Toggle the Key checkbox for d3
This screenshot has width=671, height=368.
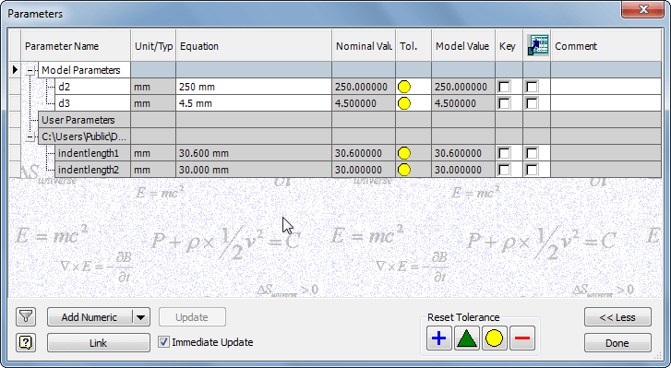(x=505, y=103)
